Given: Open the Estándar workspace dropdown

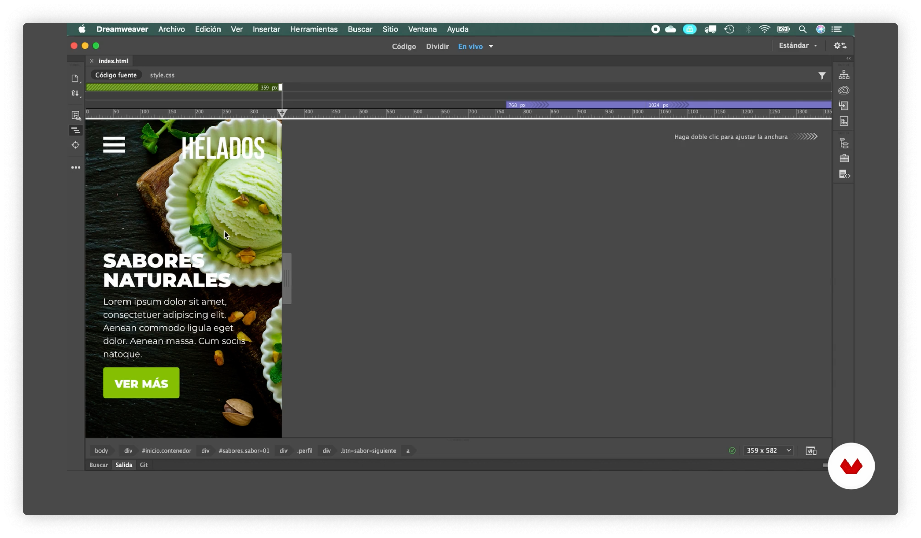Looking at the screenshot, I should [x=798, y=46].
